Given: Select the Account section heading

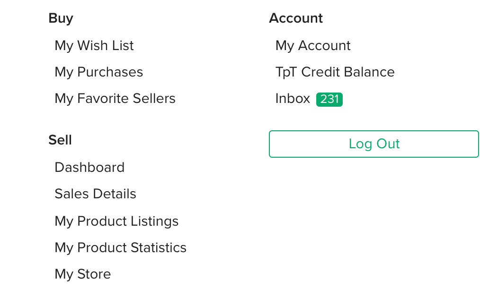Looking at the screenshot, I should [296, 18].
